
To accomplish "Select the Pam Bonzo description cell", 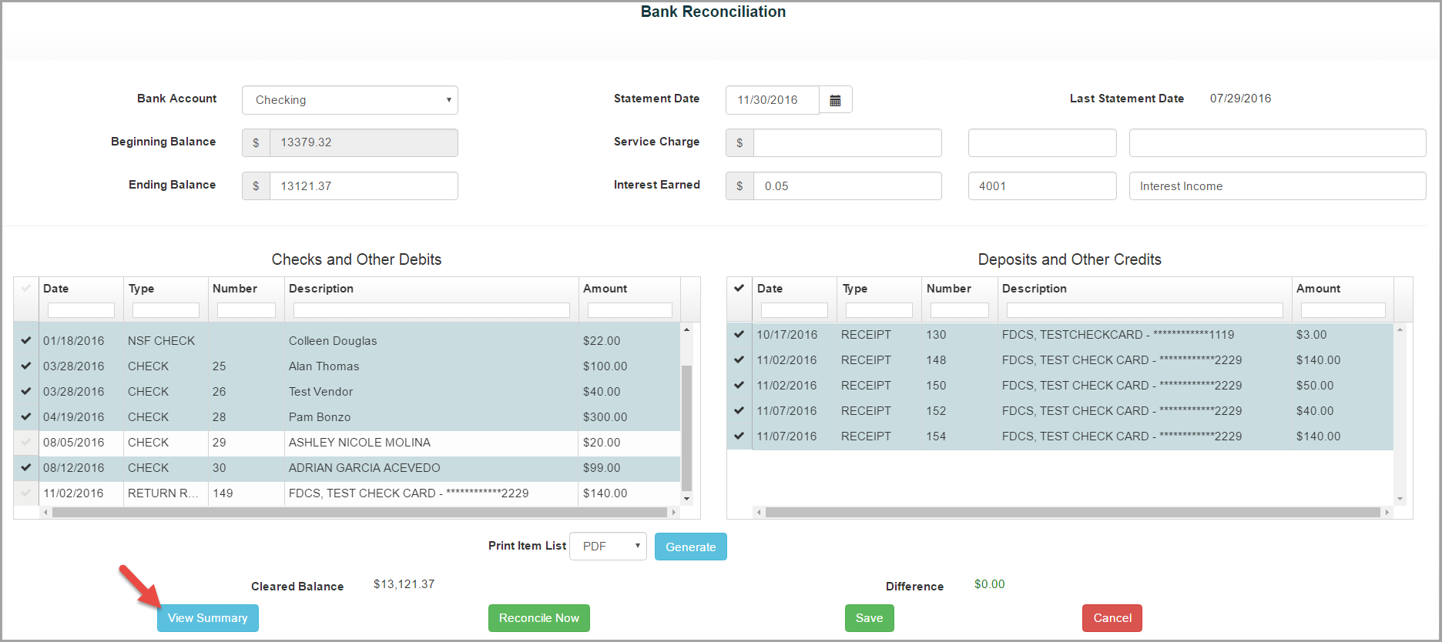I will pos(431,416).
